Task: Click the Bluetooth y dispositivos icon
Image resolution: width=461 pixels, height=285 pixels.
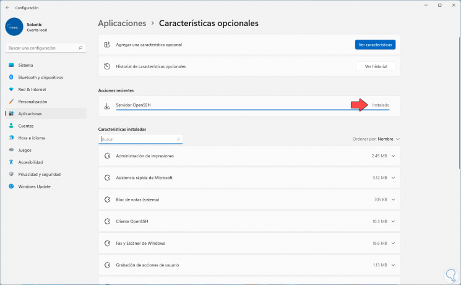Action: [x=11, y=77]
